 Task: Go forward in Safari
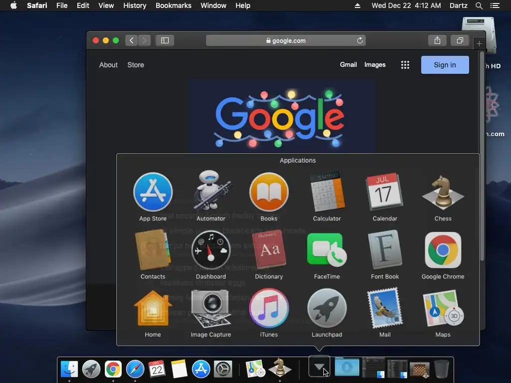[144, 40]
